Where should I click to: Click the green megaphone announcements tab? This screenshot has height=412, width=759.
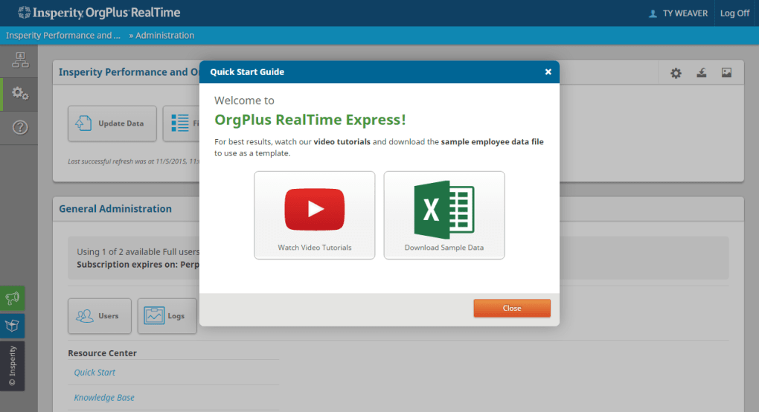13,298
